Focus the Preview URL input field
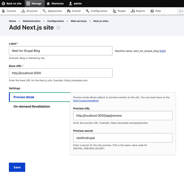184x180 pixels. tap(123, 116)
